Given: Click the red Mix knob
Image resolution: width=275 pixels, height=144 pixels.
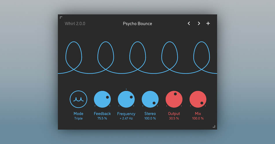Looking at the screenshot, I should [198, 99].
